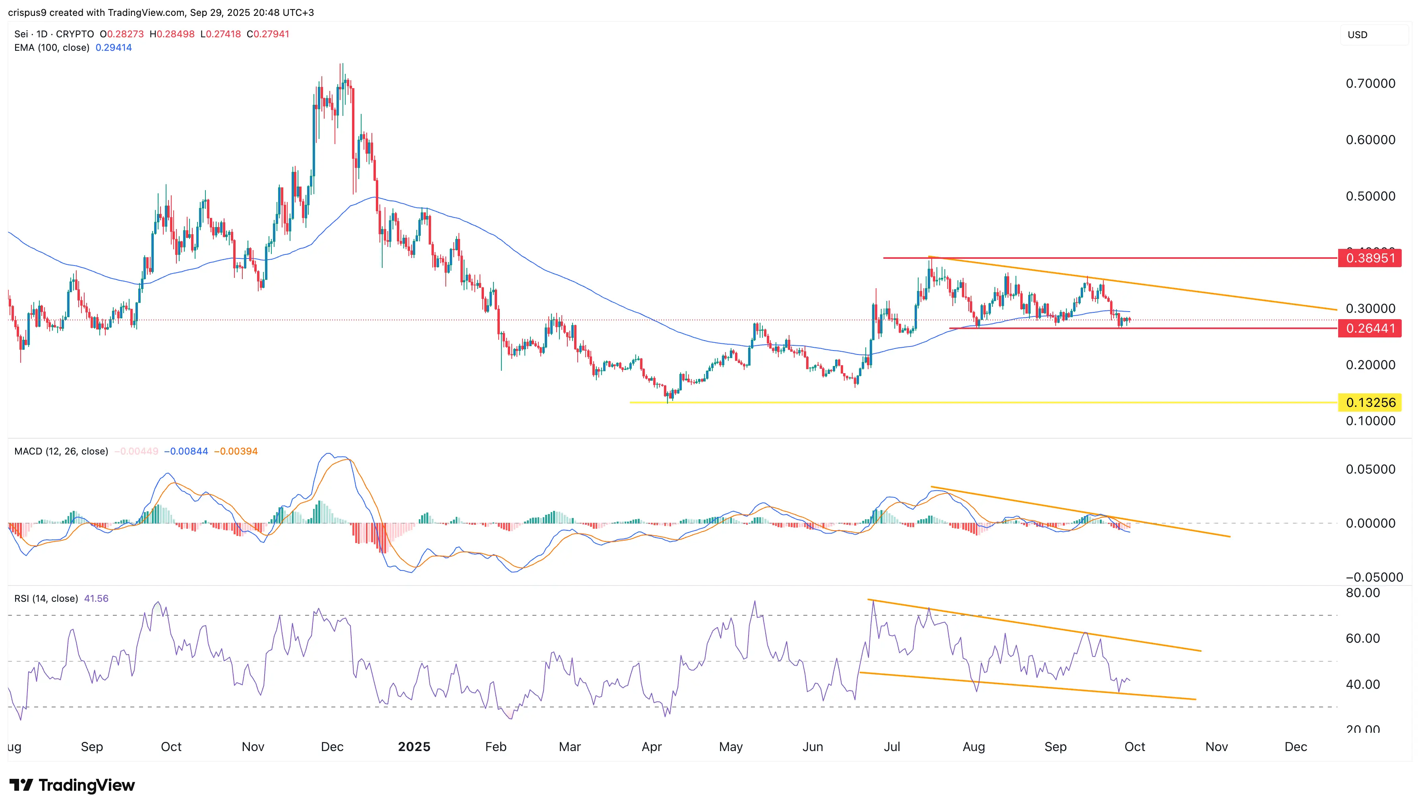This screenshot has width=1420, height=809.
Task: Click the TradingView logo at bottom left
Action: click(72, 786)
